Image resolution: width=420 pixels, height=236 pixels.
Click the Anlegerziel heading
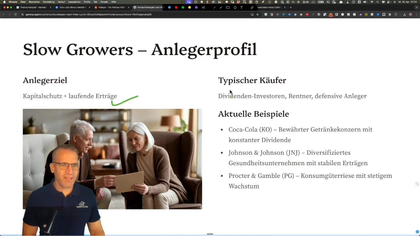[x=45, y=80]
